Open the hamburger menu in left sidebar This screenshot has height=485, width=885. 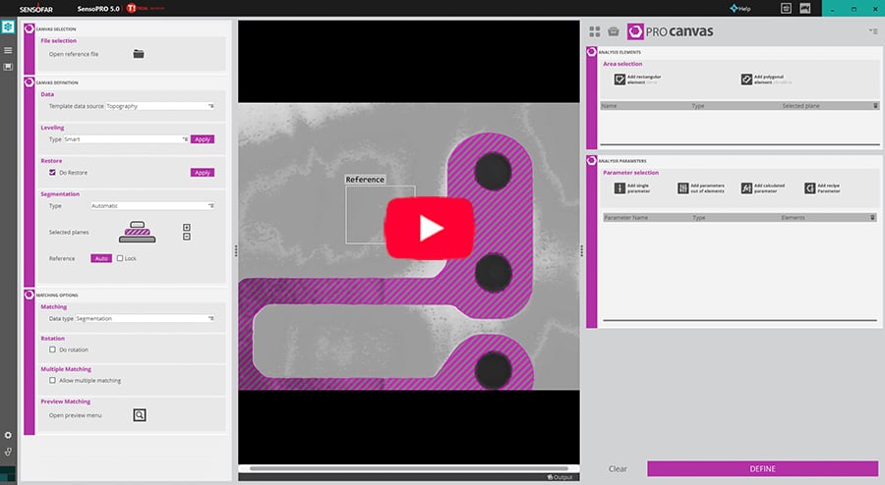click(x=8, y=50)
